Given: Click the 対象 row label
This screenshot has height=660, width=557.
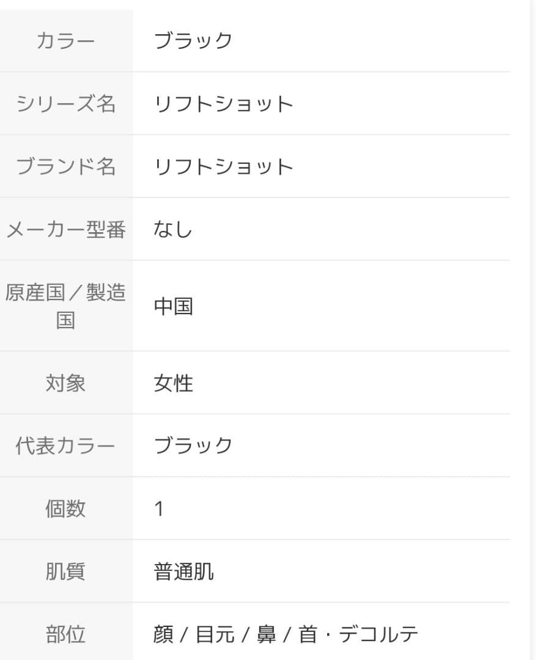Looking at the screenshot, I should tap(65, 383).
